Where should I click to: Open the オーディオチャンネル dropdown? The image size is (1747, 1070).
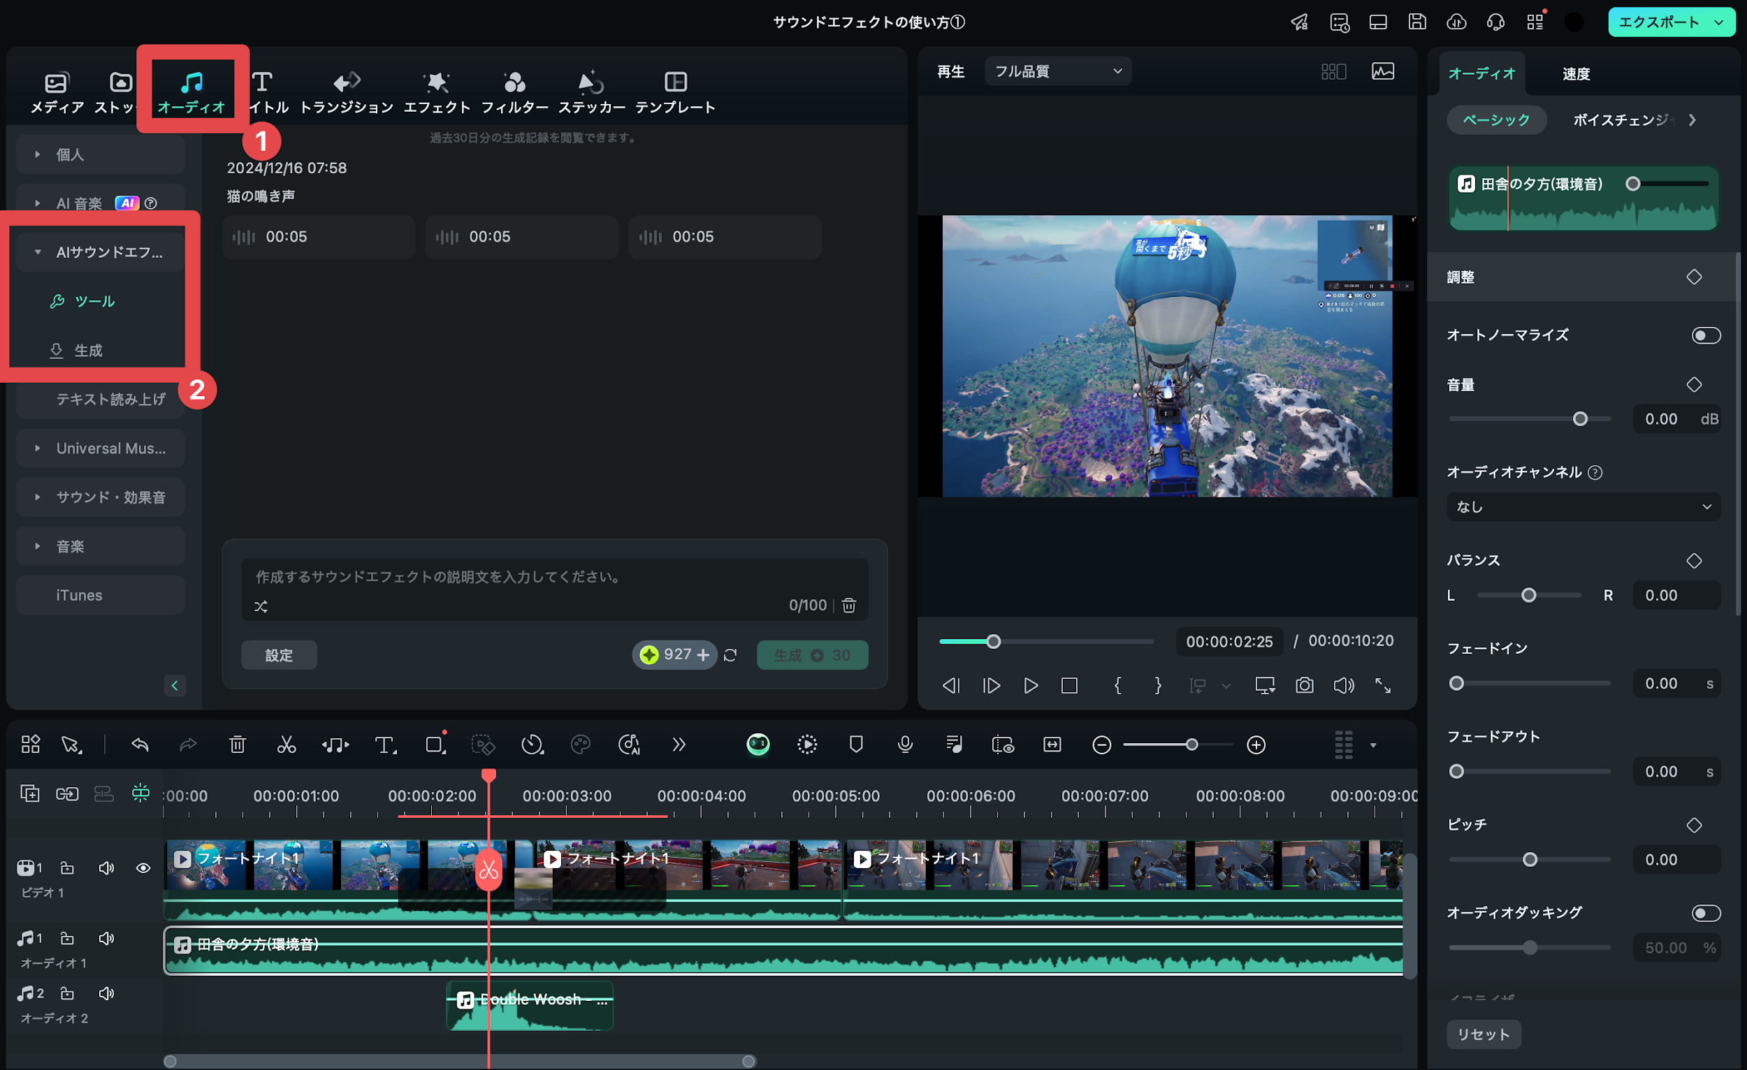coord(1583,506)
